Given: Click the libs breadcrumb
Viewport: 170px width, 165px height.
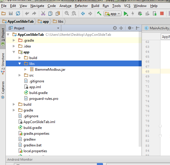Looking at the screenshot, I should point(58,22).
